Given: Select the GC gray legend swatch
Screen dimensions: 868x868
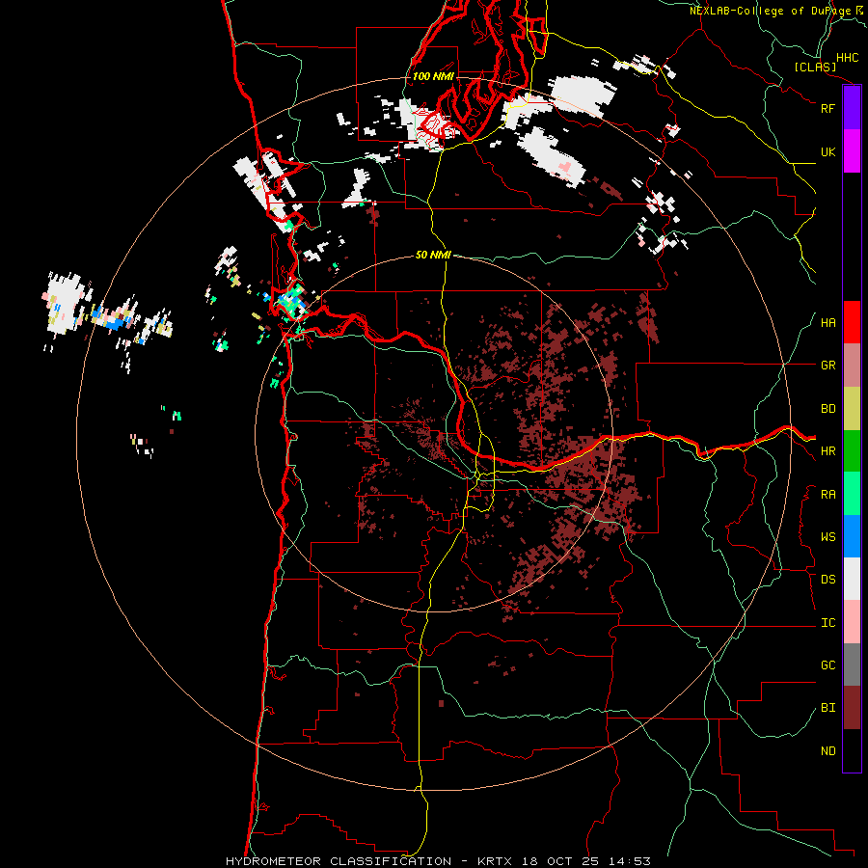Looking at the screenshot, I should (852, 665).
